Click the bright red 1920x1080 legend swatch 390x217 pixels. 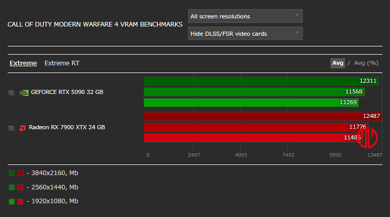point(20,202)
